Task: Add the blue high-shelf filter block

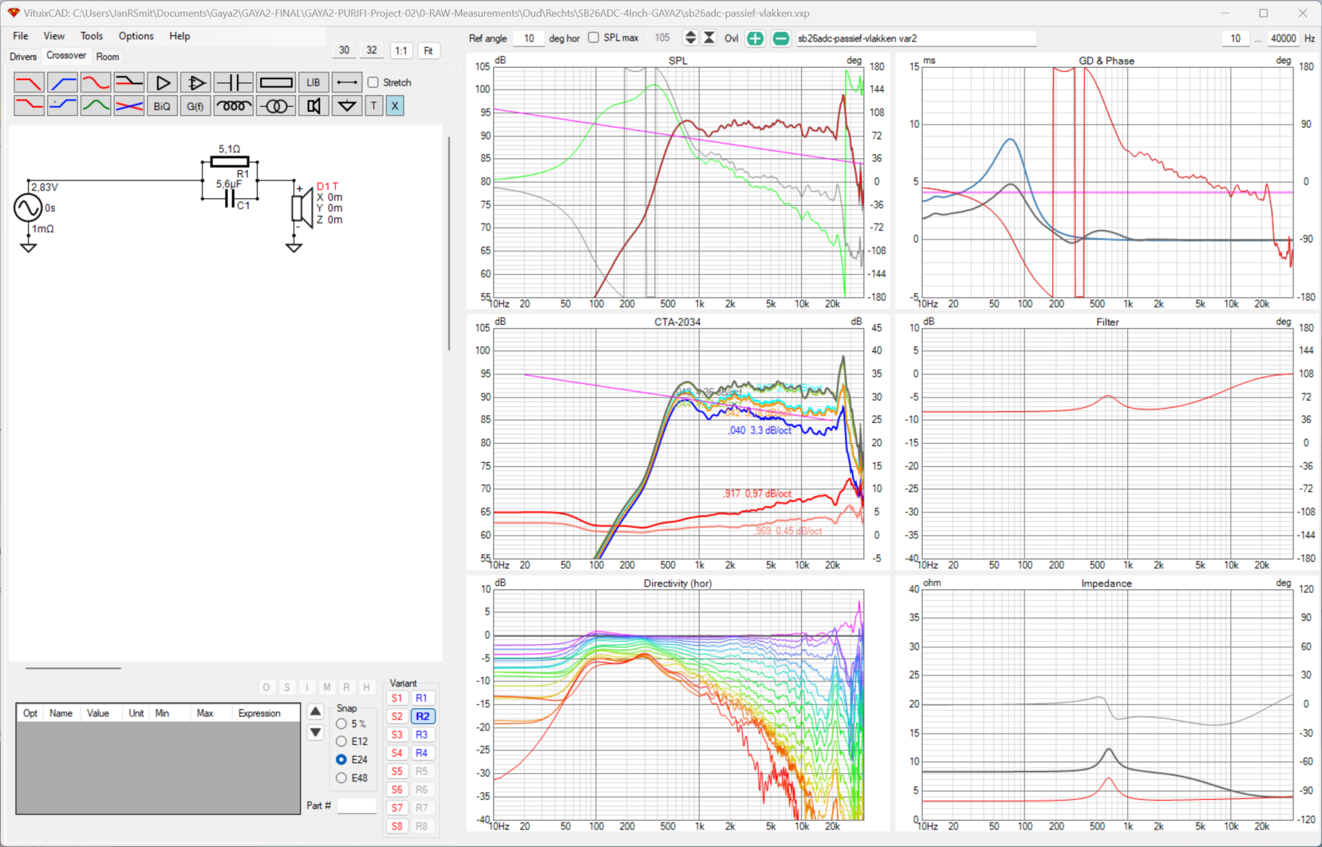Action: pos(63,106)
